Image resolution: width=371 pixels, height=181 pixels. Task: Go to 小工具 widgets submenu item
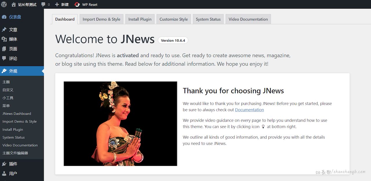[x=8, y=98]
